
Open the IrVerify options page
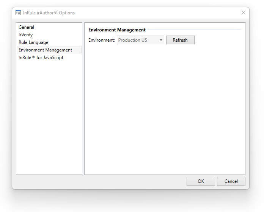pyautogui.click(x=25, y=35)
